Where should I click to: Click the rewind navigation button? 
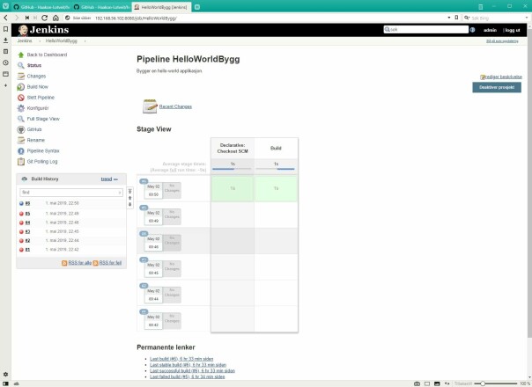click(x=27, y=18)
